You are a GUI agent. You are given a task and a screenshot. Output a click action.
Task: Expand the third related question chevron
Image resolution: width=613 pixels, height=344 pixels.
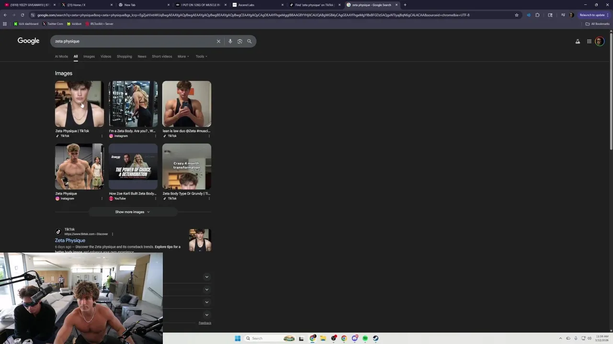point(207,302)
